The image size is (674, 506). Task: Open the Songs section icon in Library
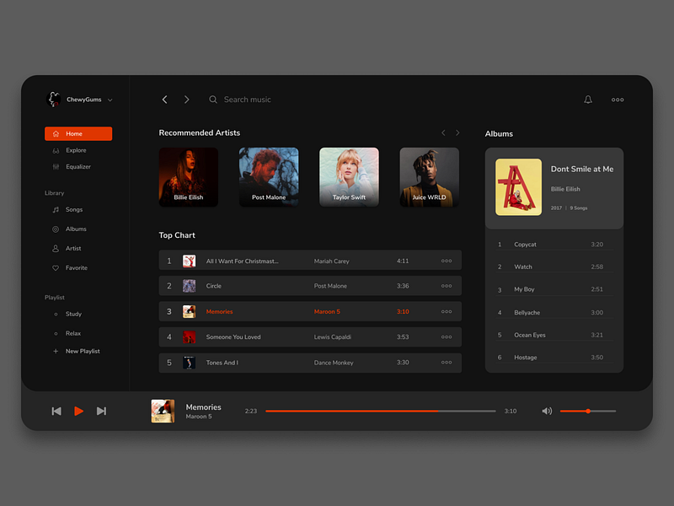click(x=54, y=209)
